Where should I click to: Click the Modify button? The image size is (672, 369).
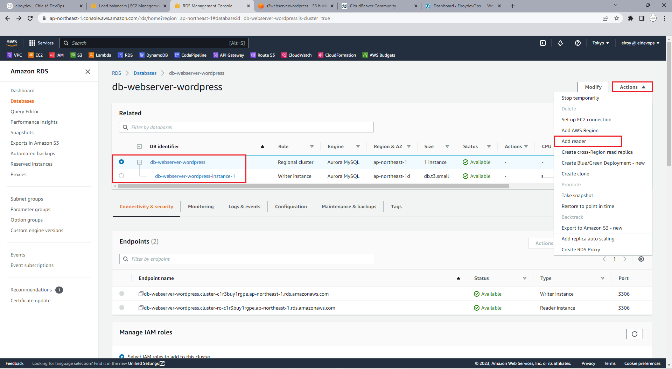(593, 87)
